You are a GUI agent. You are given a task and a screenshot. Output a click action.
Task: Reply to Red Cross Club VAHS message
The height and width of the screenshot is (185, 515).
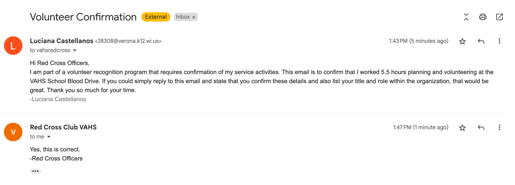(x=481, y=127)
